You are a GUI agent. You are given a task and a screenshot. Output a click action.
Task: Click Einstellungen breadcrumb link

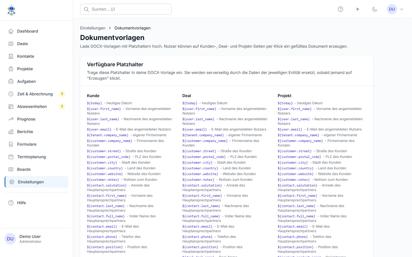click(93, 28)
